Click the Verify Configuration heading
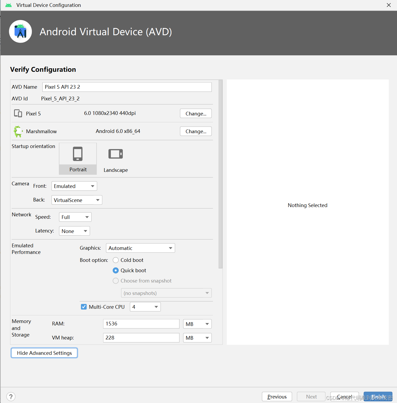The width and height of the screenshot is (397, 403). point(43,69)
